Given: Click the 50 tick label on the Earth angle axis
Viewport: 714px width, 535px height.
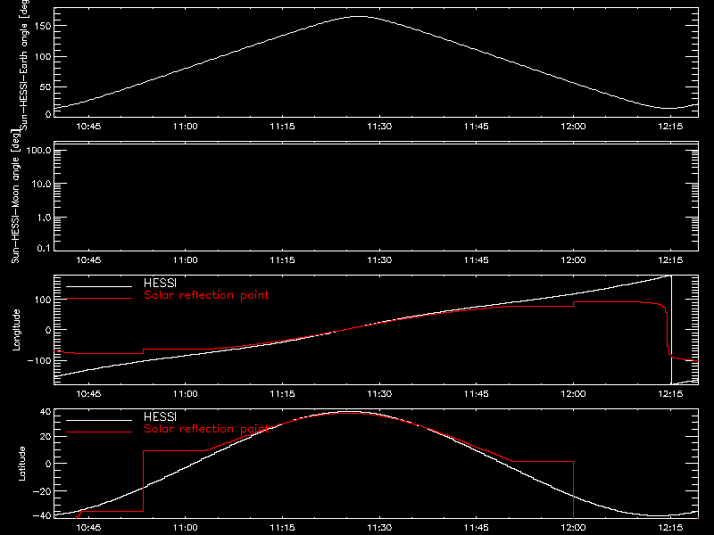Looking at the screenshot, I should [46, 86].
